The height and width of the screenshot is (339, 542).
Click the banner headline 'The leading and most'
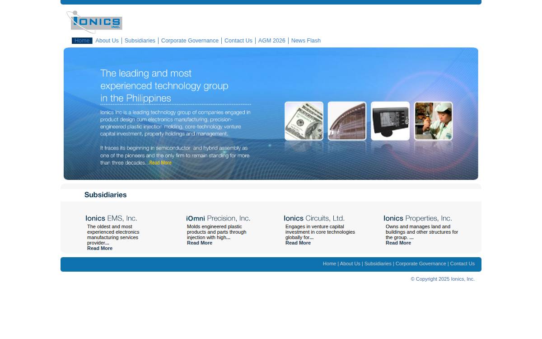tap(146, 73)
